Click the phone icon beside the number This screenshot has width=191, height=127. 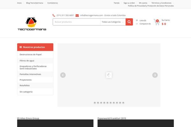tap(54, 15)
